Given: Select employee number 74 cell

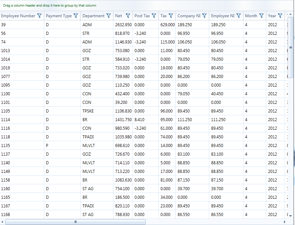Looking at the screenshot, I should (x=22, y=42).
